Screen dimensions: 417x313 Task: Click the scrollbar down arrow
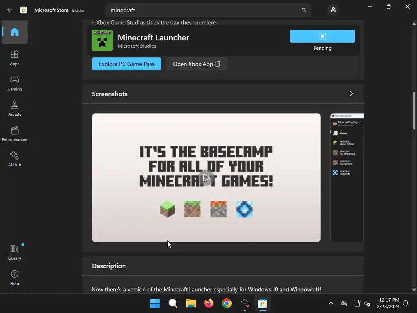click(x=414, y=290)
